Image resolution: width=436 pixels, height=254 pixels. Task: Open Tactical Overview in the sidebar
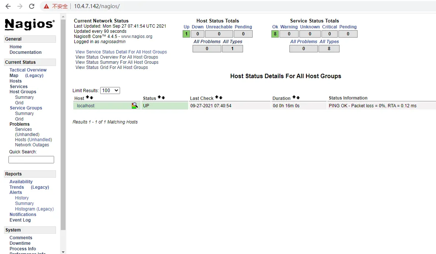coord(28,70)
